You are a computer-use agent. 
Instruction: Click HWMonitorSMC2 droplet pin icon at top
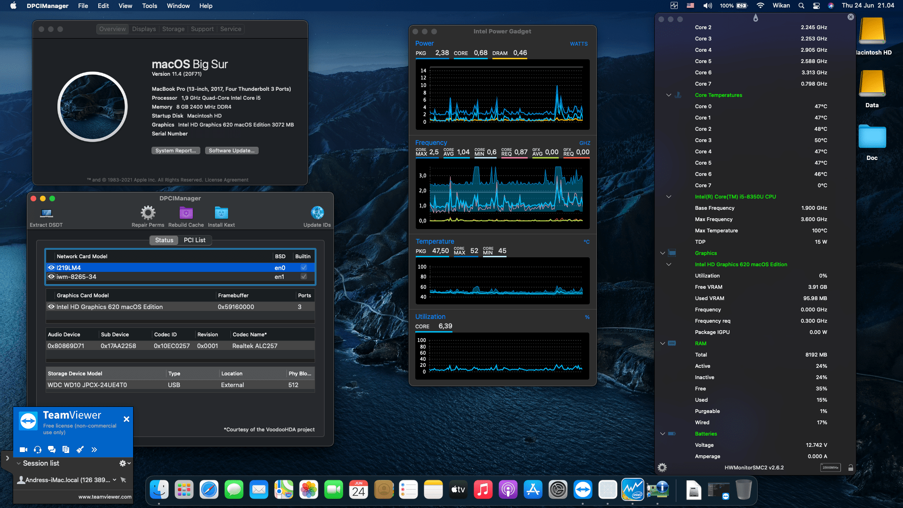[x=755, y=18]
